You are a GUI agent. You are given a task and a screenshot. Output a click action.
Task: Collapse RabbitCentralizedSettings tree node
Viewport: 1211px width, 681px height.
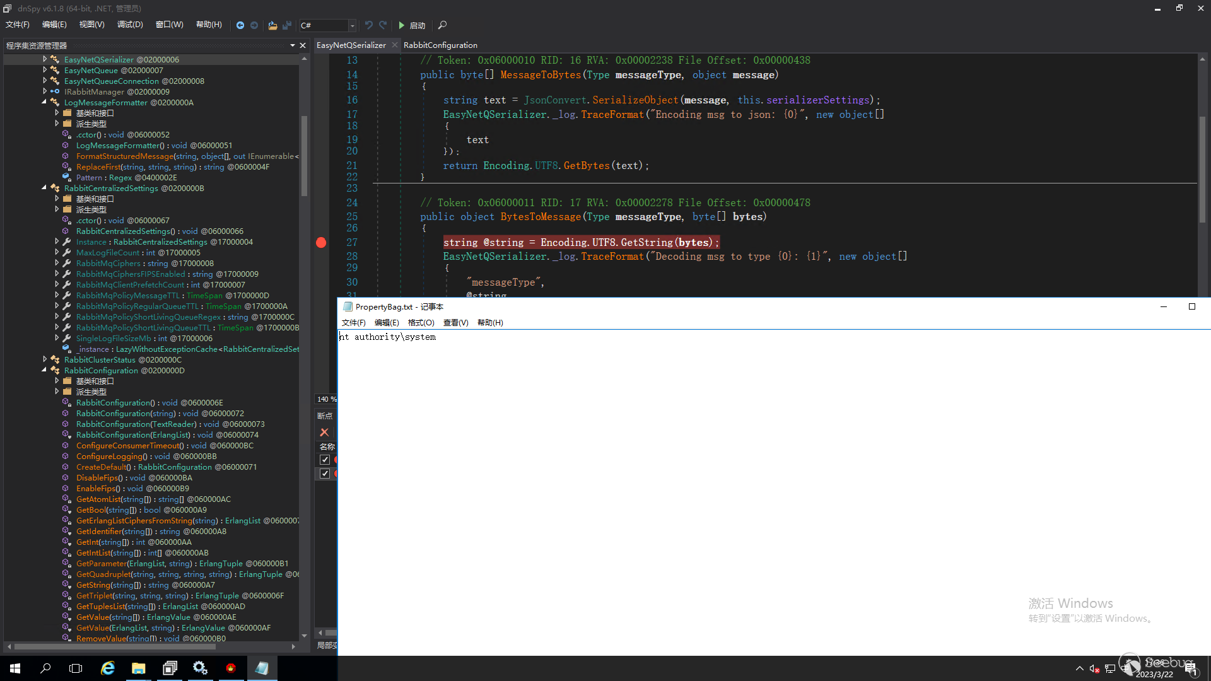click(x=44, y=188)
